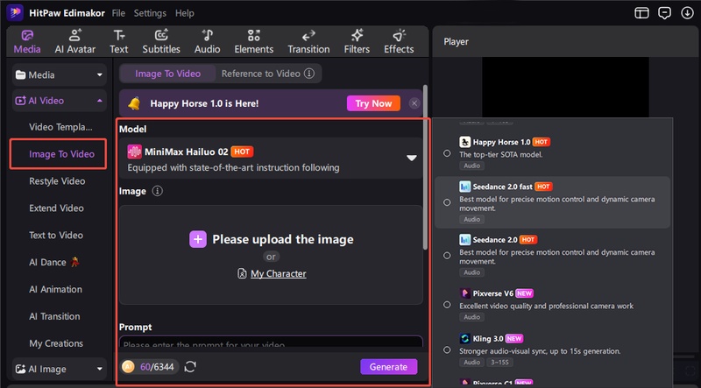Click the Generate button
The width and height of the screenshot is (701, 388).
click(388, 367)
